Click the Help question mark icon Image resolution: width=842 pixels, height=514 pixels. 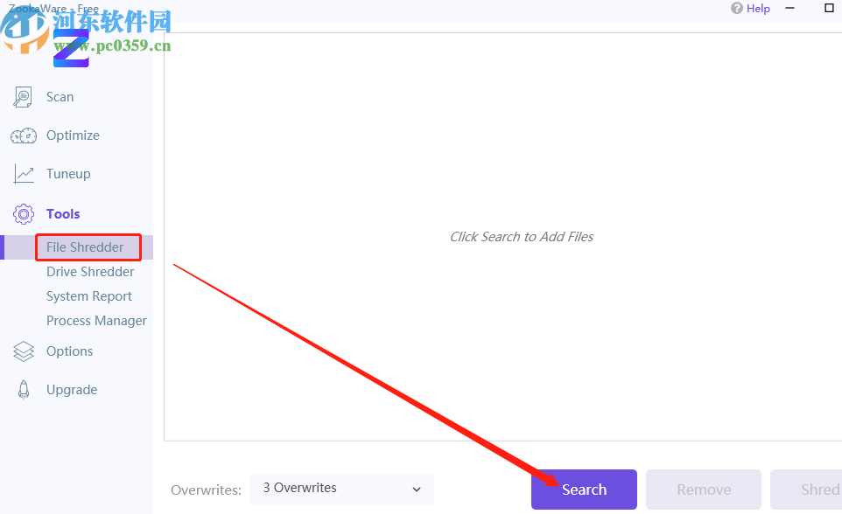736,9
